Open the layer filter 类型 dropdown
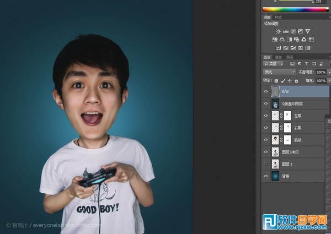Image resolution: width=331 pixels, height=234 pixels. 274,64
